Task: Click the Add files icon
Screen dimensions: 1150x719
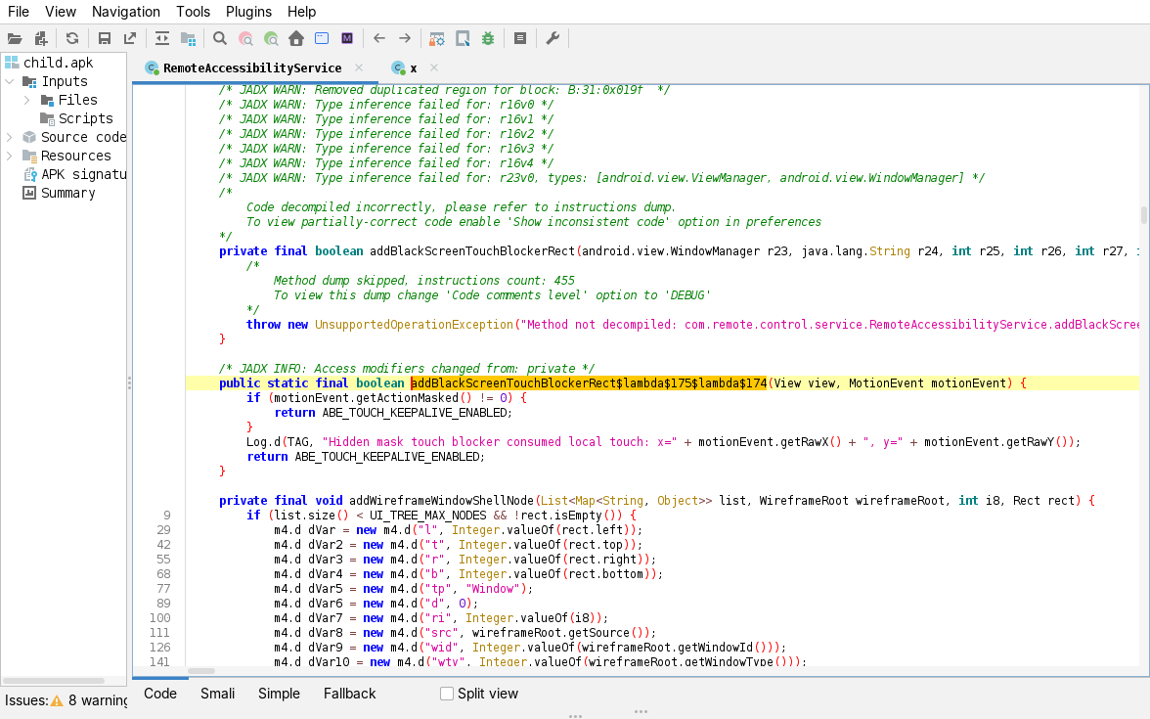Action: [41, 39]
